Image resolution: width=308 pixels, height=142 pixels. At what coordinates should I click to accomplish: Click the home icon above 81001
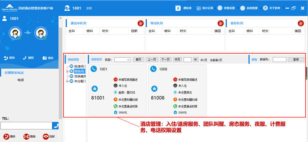[94, 89]
